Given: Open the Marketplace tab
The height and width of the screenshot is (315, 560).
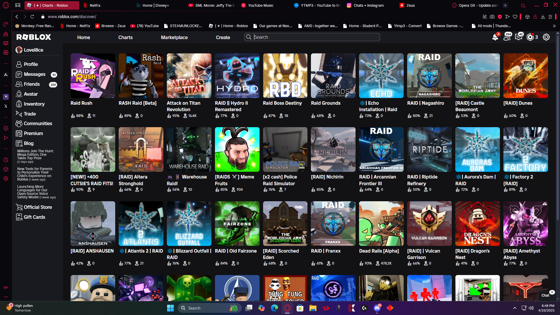Looking at the screenshot, I should 174,37.
